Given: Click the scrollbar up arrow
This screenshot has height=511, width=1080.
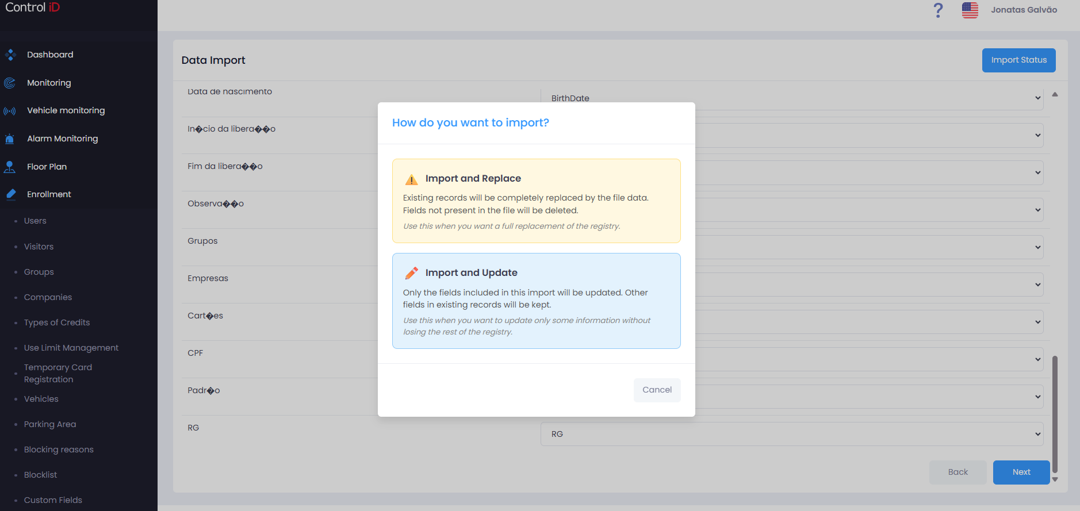Looking at the screenshot, I should pyautogui.click(x=1055, y=94).
